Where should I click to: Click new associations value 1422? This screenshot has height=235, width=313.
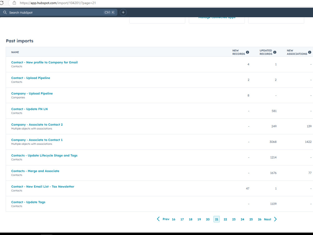click(x=308, y=142)
